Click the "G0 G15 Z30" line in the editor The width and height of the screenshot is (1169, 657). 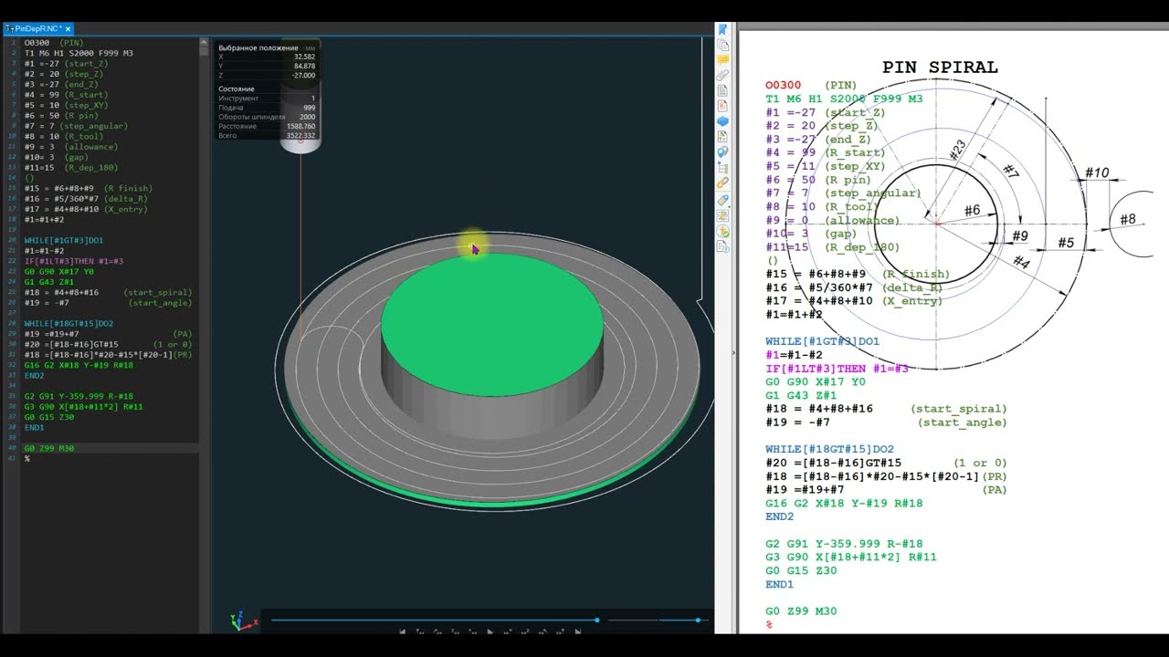coord(49,417)
